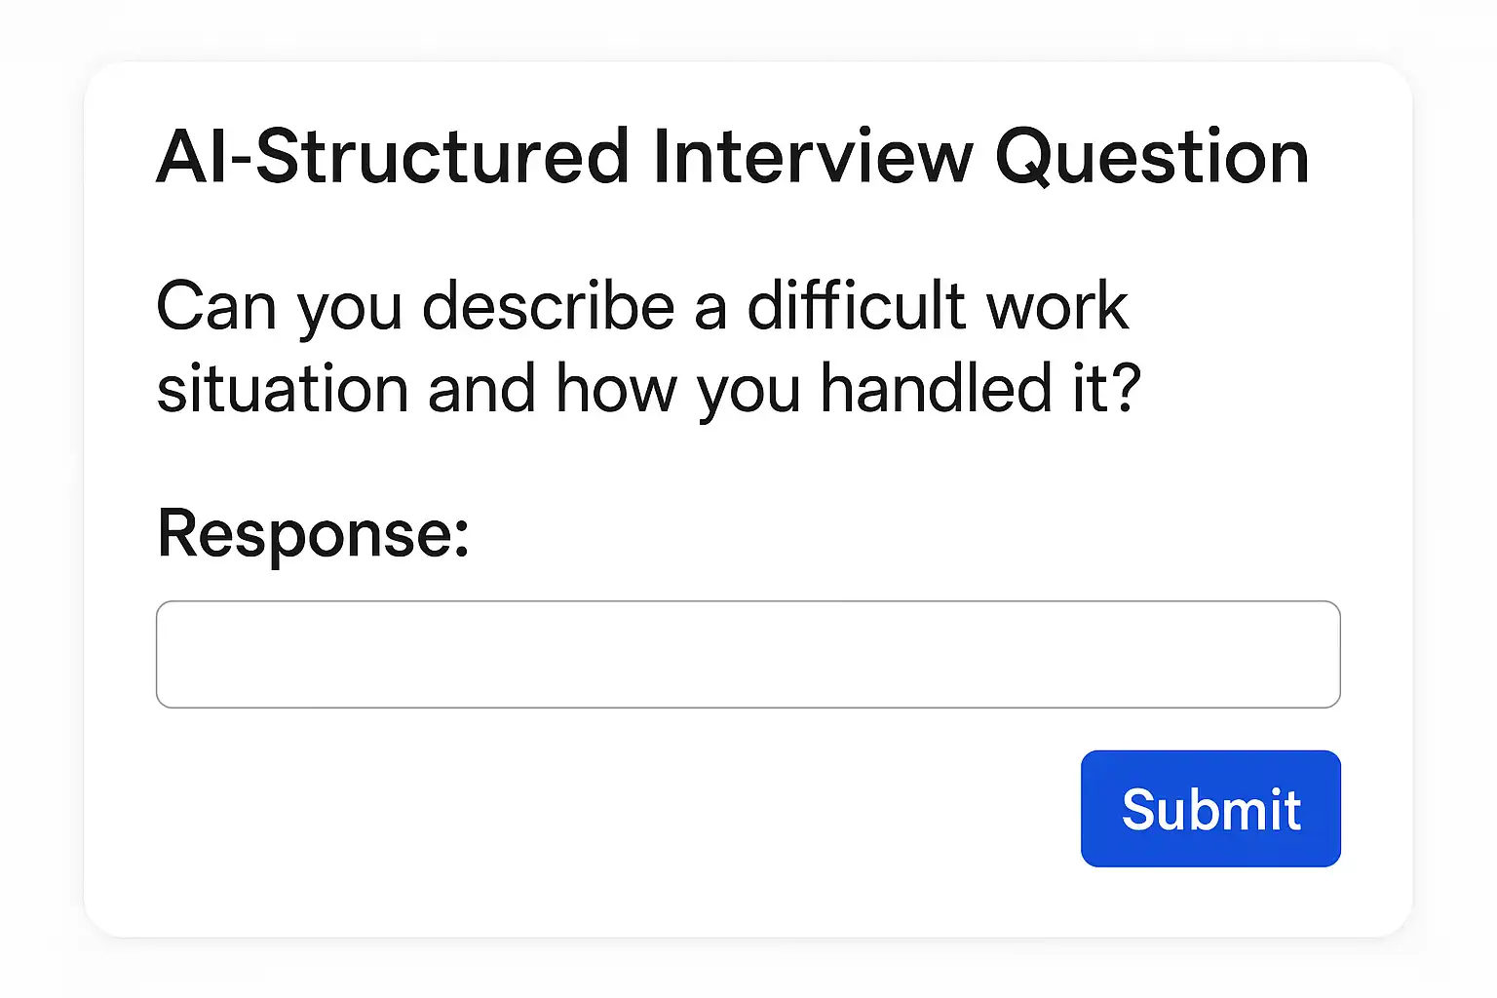Click the word "situation" in the question
This screenshot has height=998, width=1497.
(282, 389)
